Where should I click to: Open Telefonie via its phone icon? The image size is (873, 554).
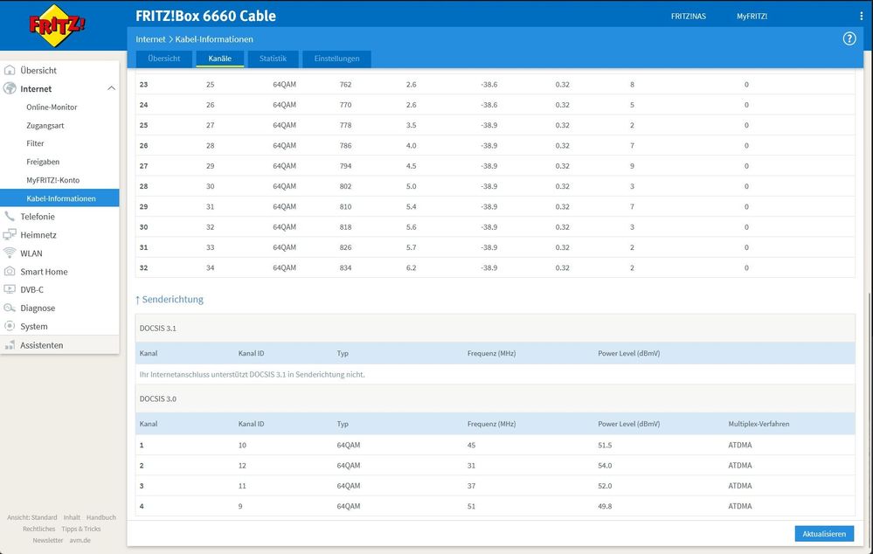(10, 216)
